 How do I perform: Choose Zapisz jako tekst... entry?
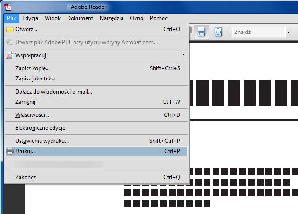coord(96,79)
